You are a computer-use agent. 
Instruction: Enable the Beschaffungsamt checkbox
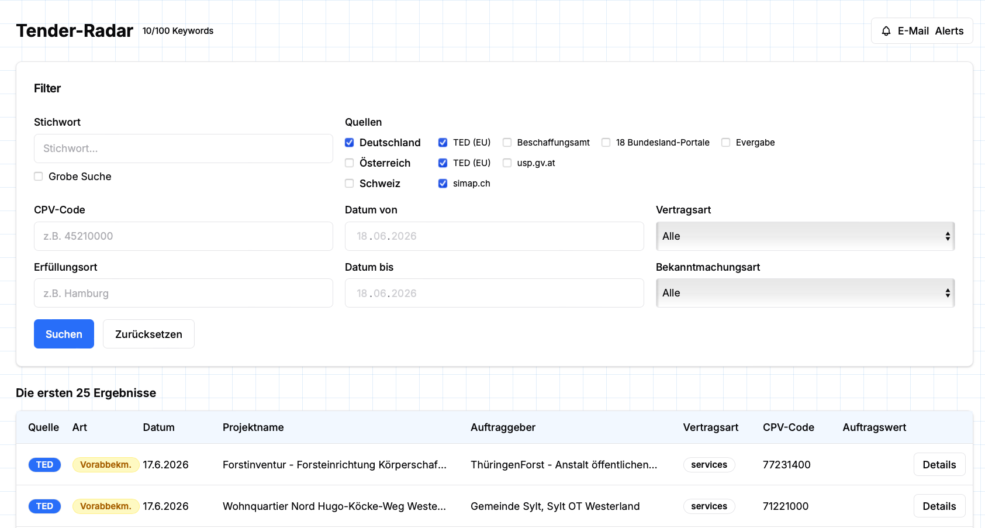click(x=507, y=143)
